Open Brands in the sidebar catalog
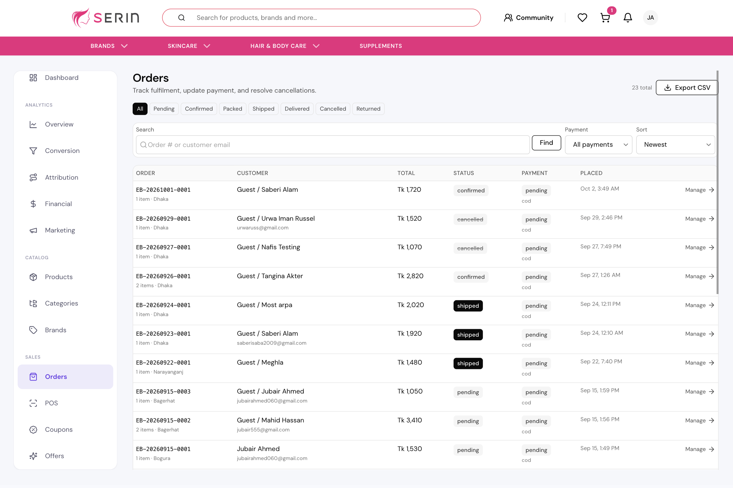Viewport: 733px width, 488px height. (65, 330)
